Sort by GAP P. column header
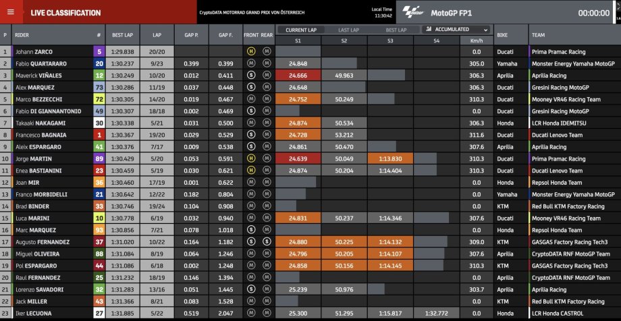This screenshot has width=621, height=321. point(191,35)
